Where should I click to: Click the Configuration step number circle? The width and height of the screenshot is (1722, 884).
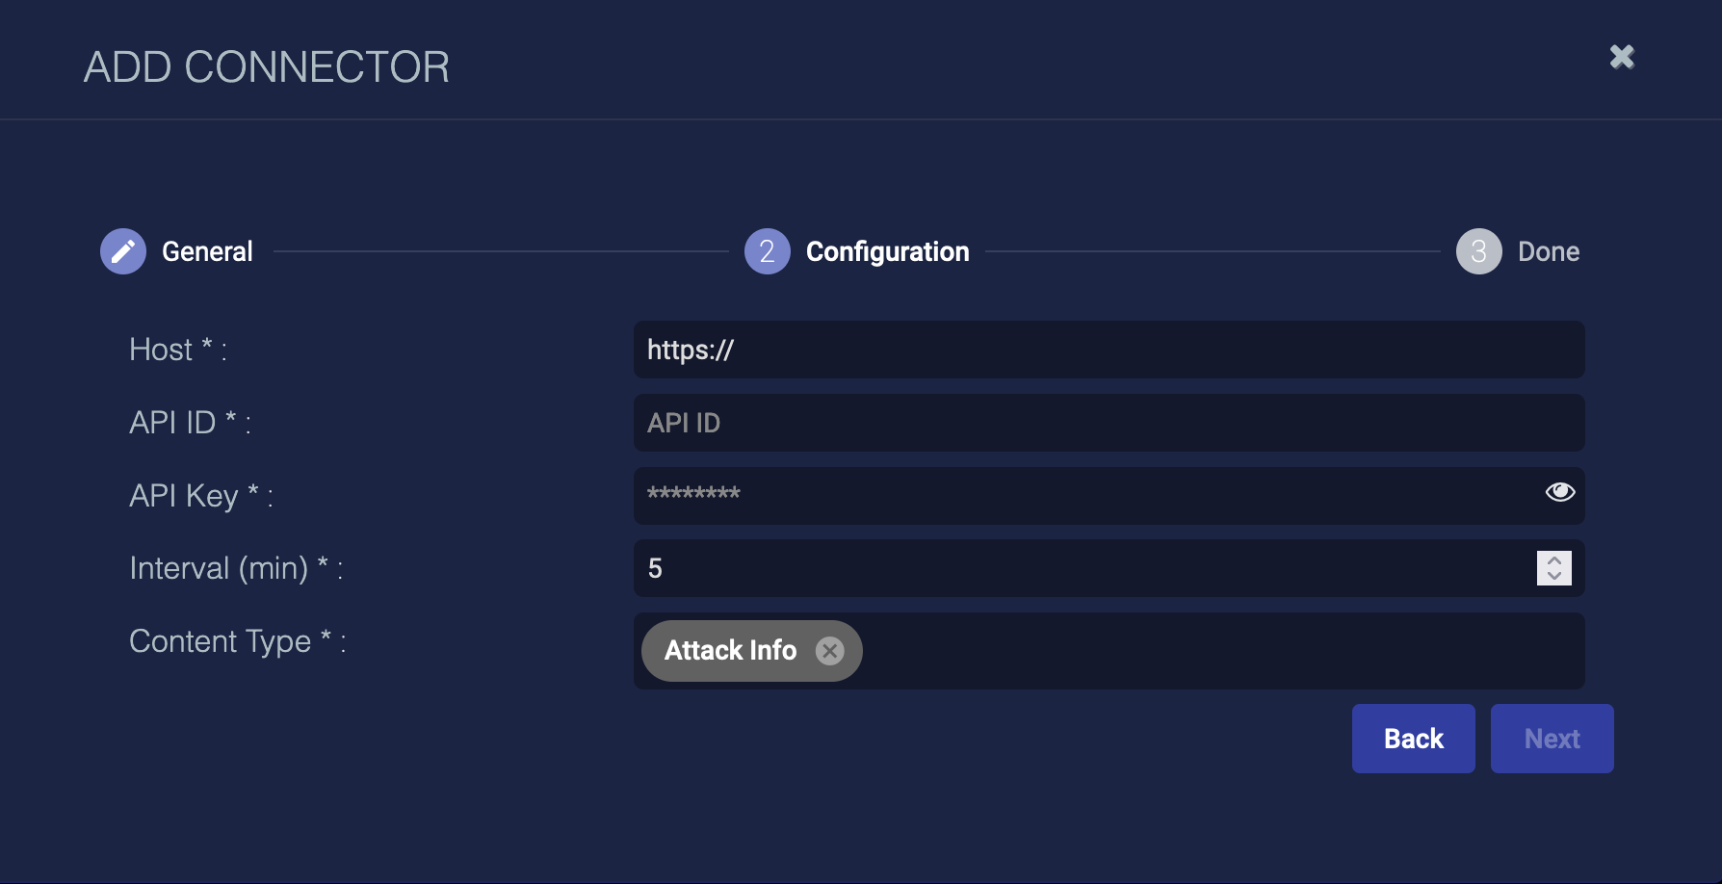tap(768, 251)
